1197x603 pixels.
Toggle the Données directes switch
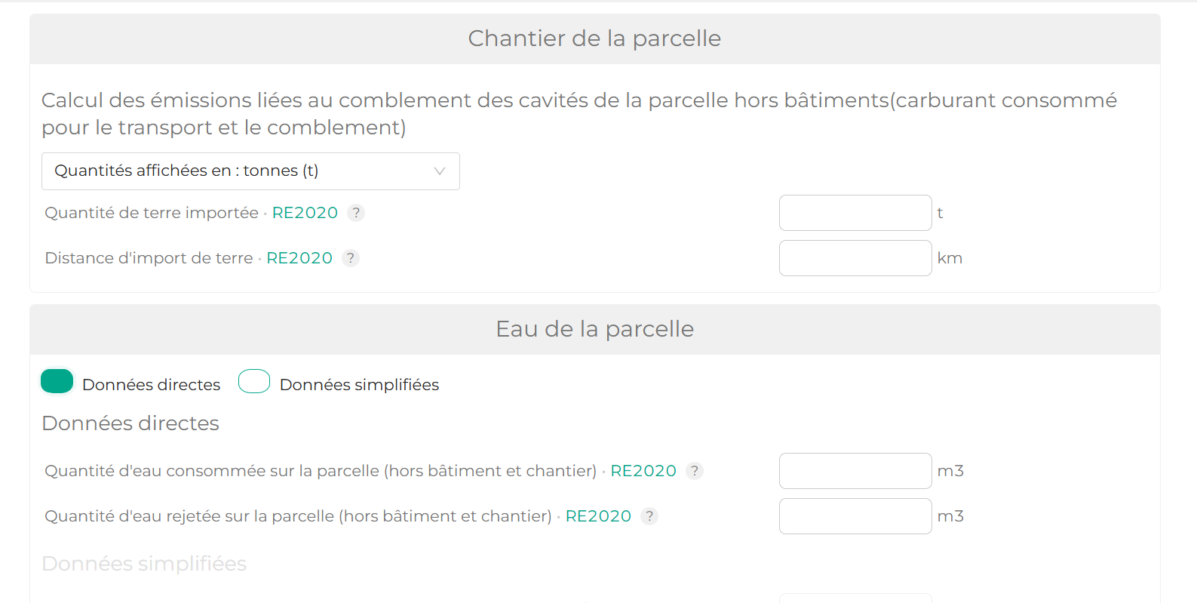(x=57, y=382)
